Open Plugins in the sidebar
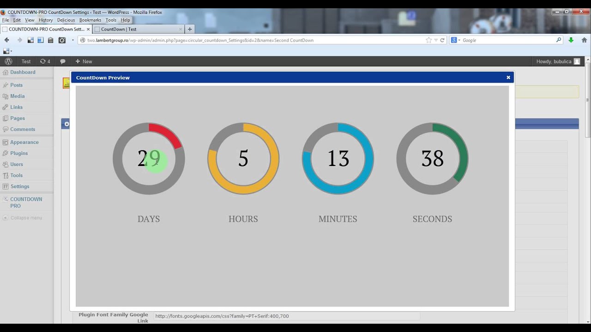The width and height of the screenshot is (591, 332). (x=19, y=153)
